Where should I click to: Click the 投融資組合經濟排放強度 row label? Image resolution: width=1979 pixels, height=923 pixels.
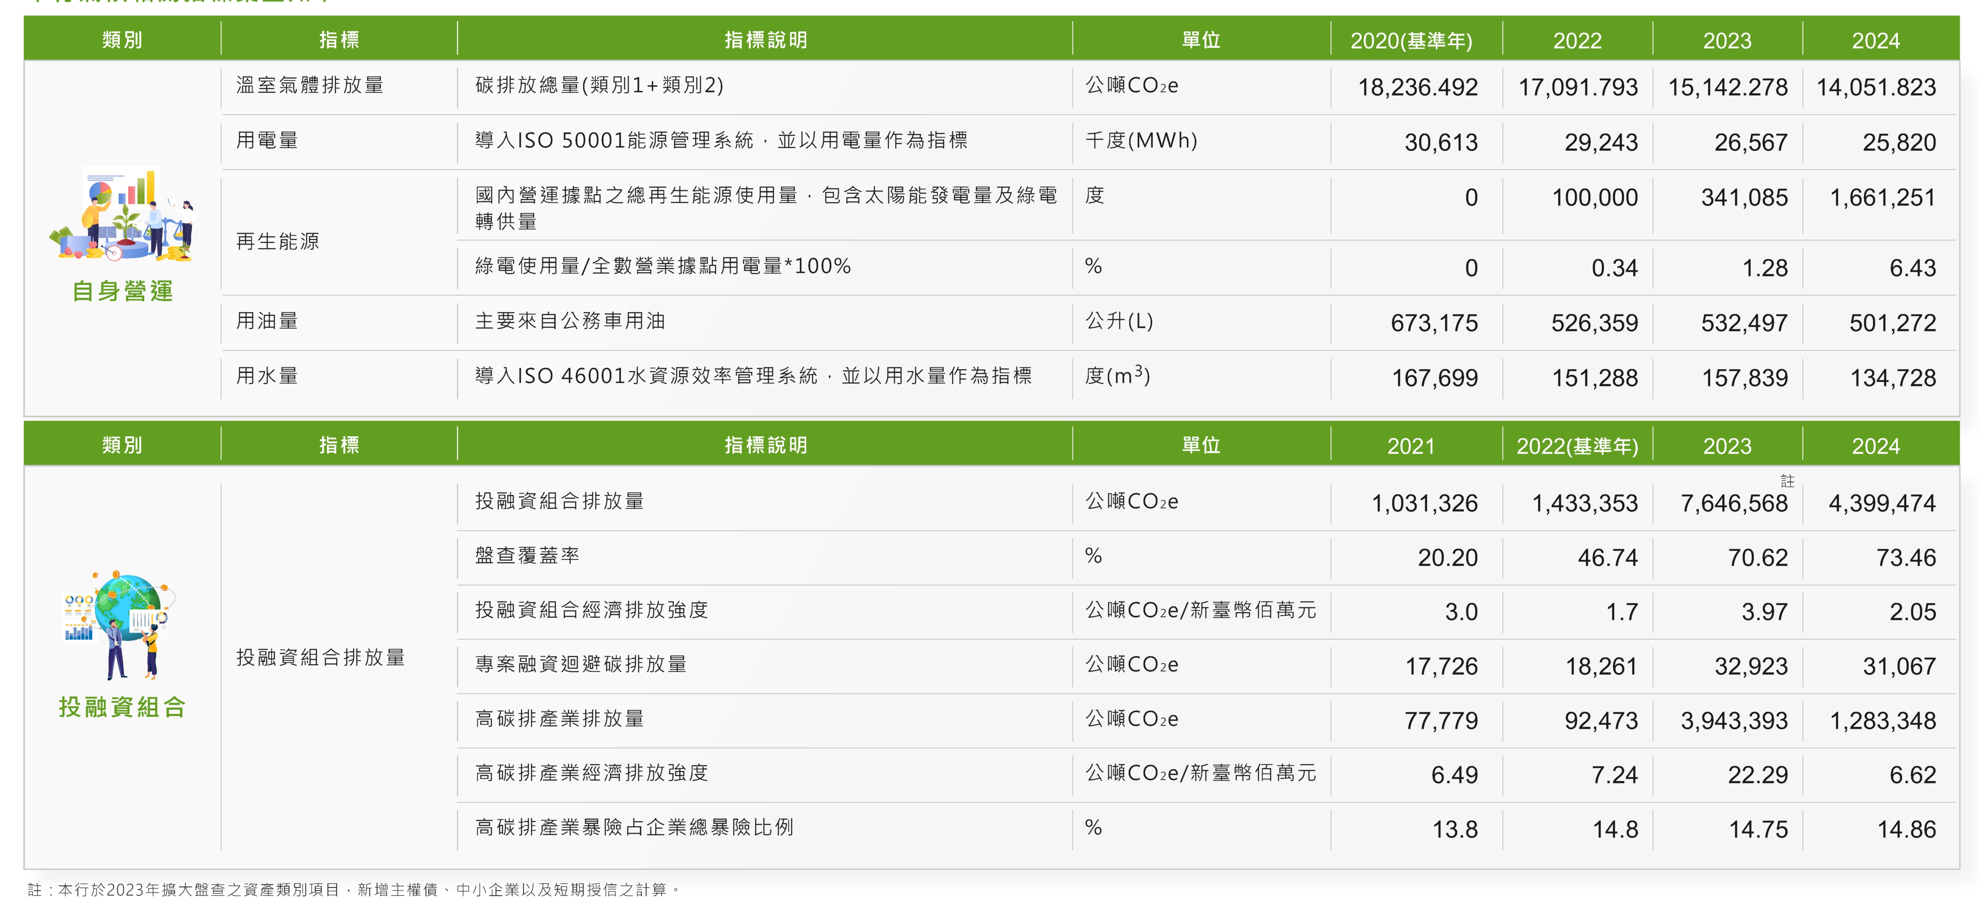[592, 610]
